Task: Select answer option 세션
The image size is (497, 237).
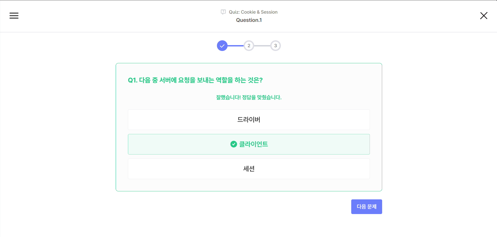Action: [x=249, y=169]
